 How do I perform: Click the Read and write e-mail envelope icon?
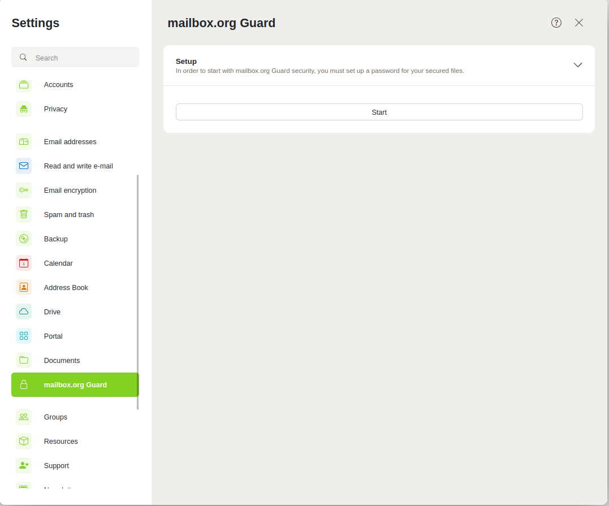pyautogui.click(x=24, y=166)
